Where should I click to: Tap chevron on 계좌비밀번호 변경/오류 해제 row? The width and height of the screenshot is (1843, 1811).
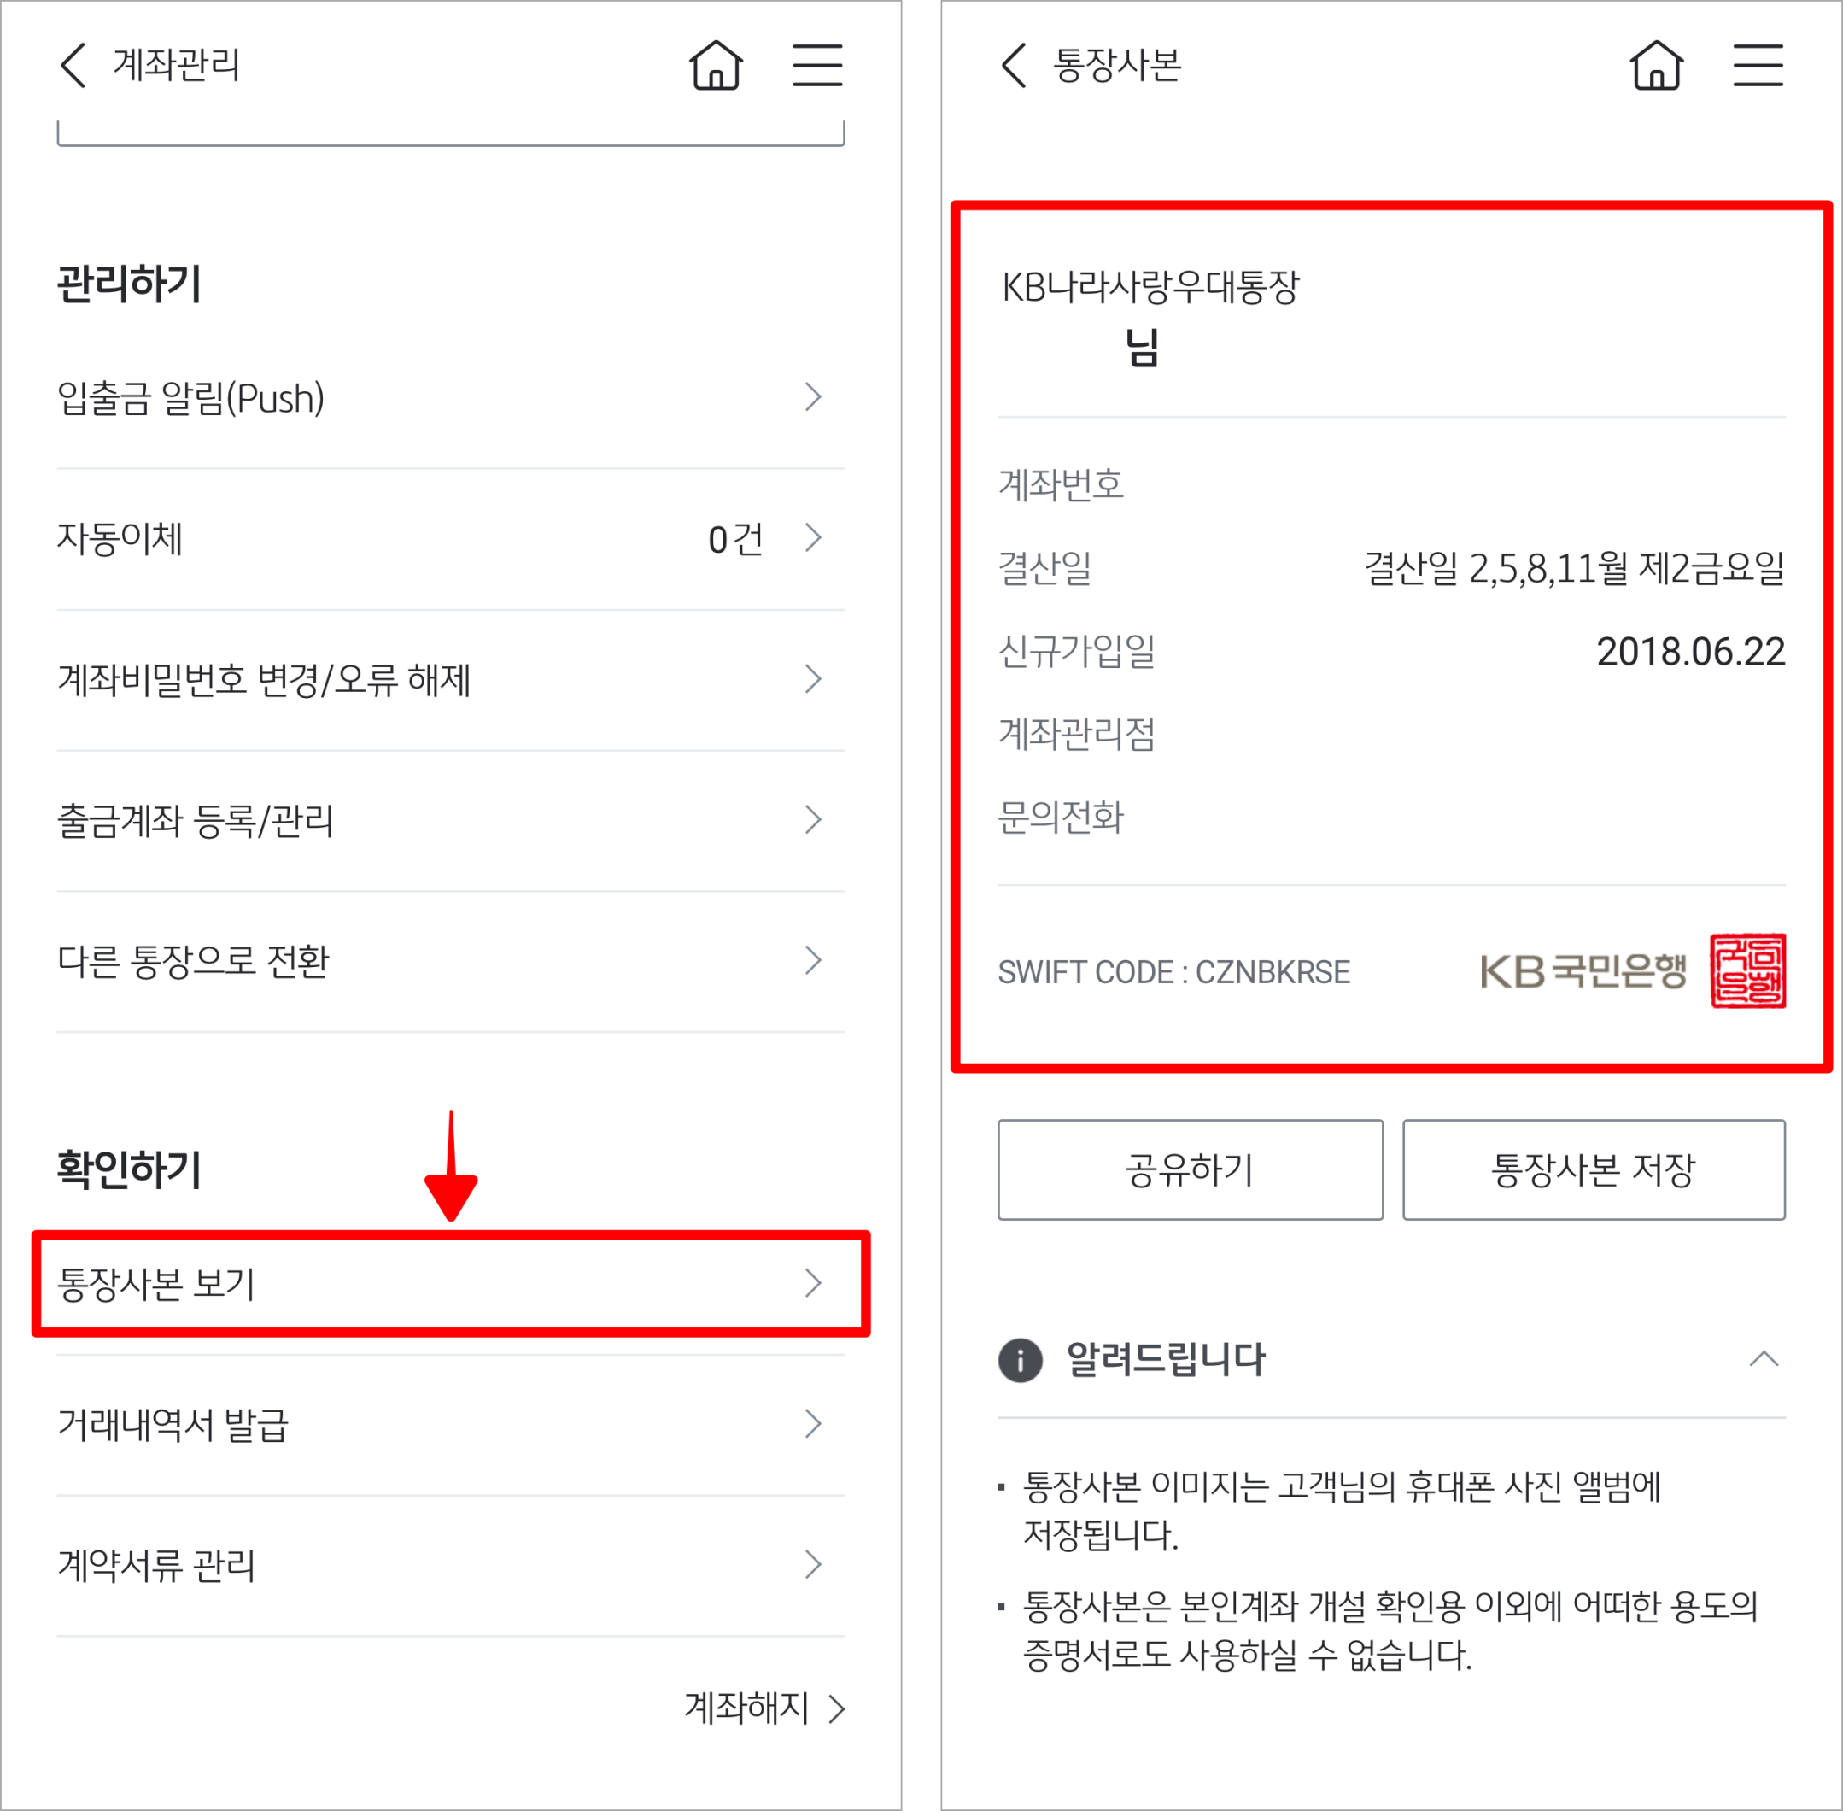tap(813, 678)
